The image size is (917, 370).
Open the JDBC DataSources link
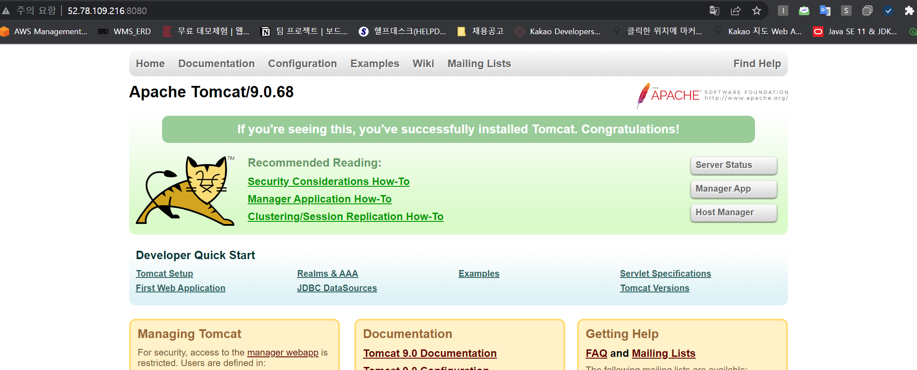tap(337, 288)
